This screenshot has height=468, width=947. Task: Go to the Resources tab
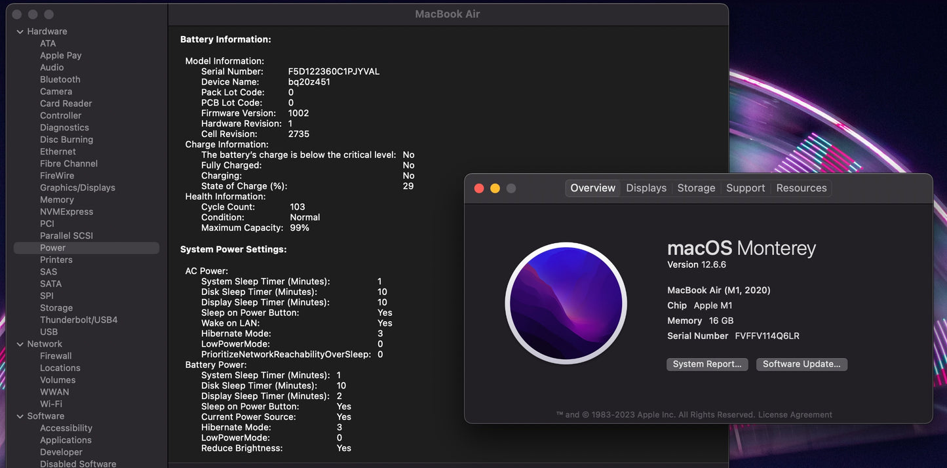[801, 188]
